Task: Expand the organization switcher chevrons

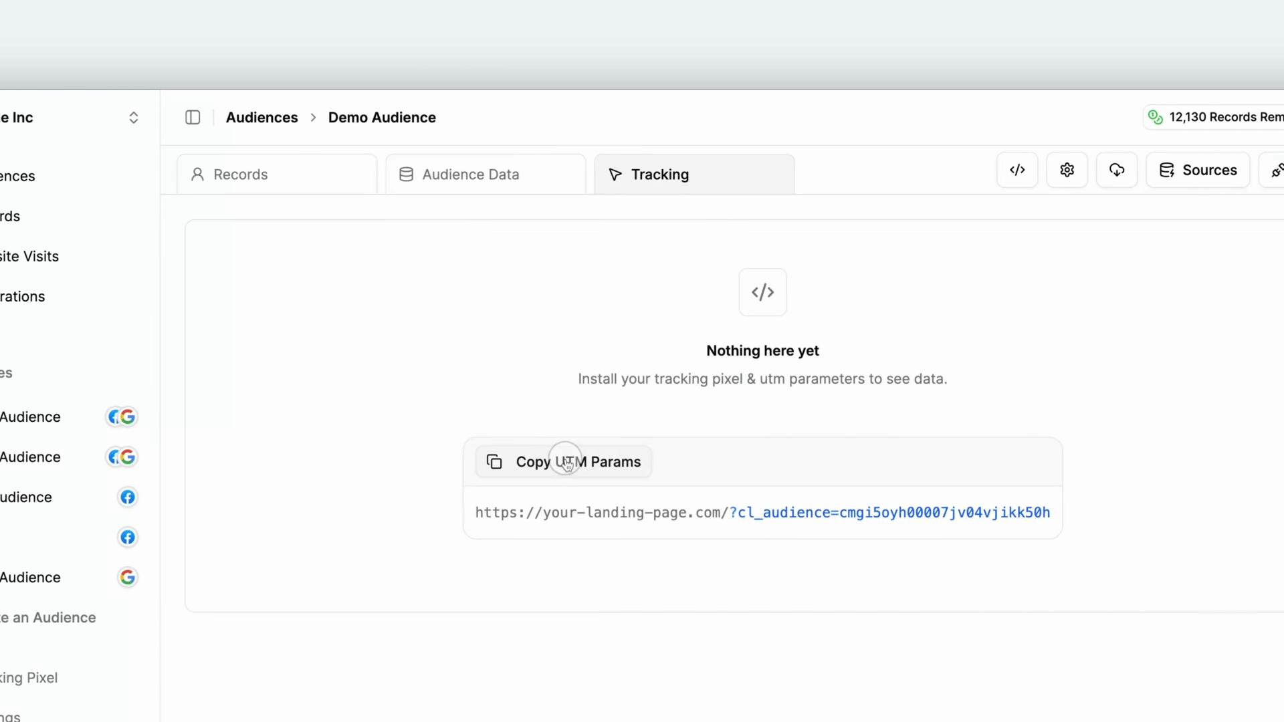Action: click(134, 118)
